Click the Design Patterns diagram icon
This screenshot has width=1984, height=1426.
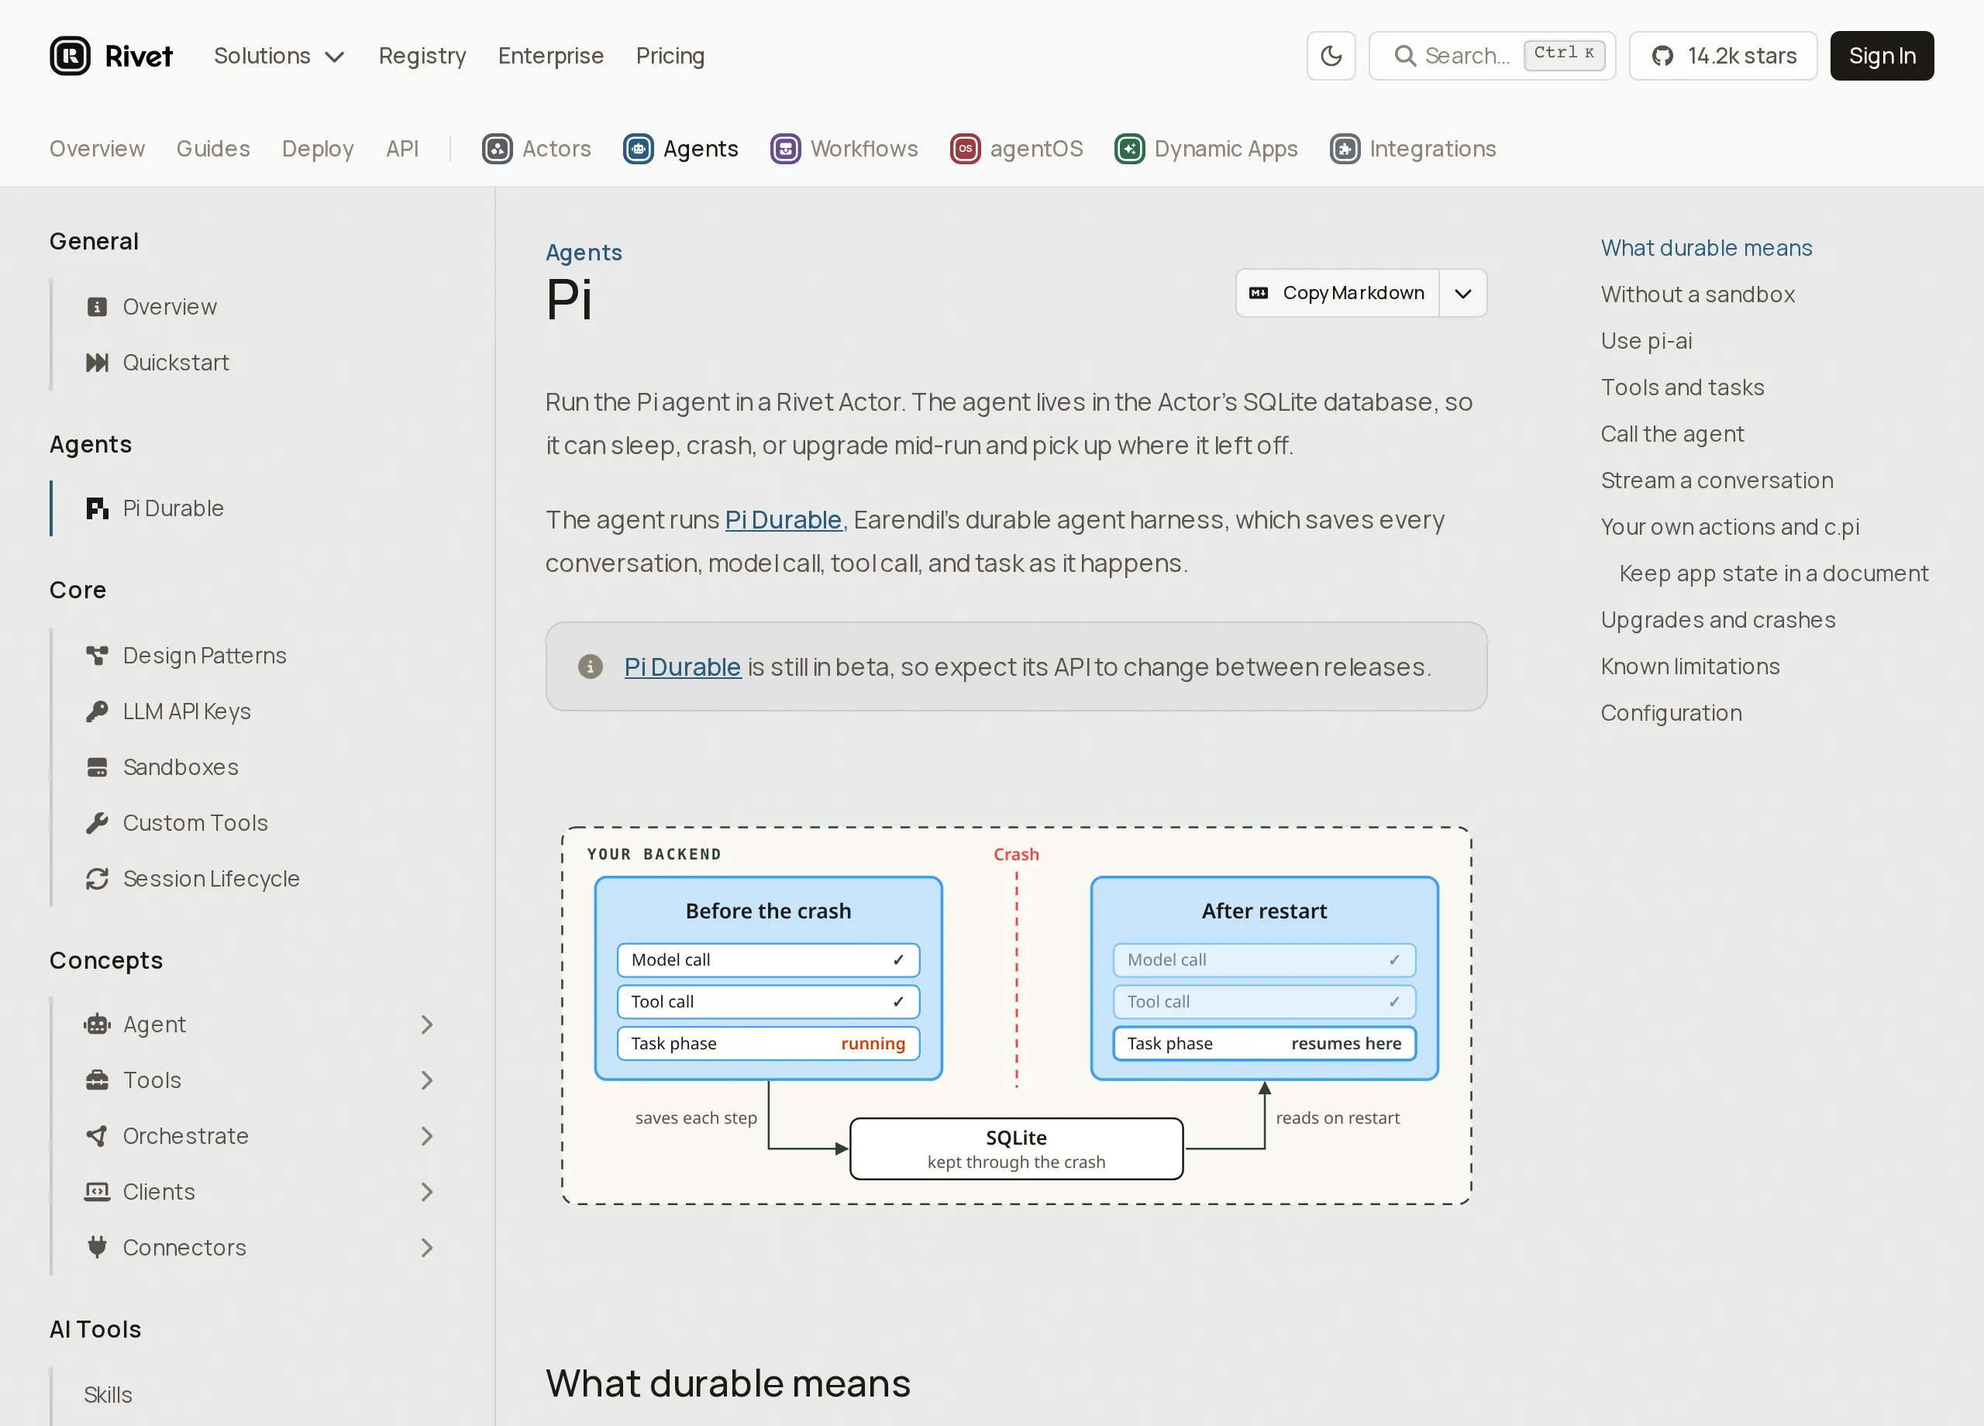click(97, 655)
